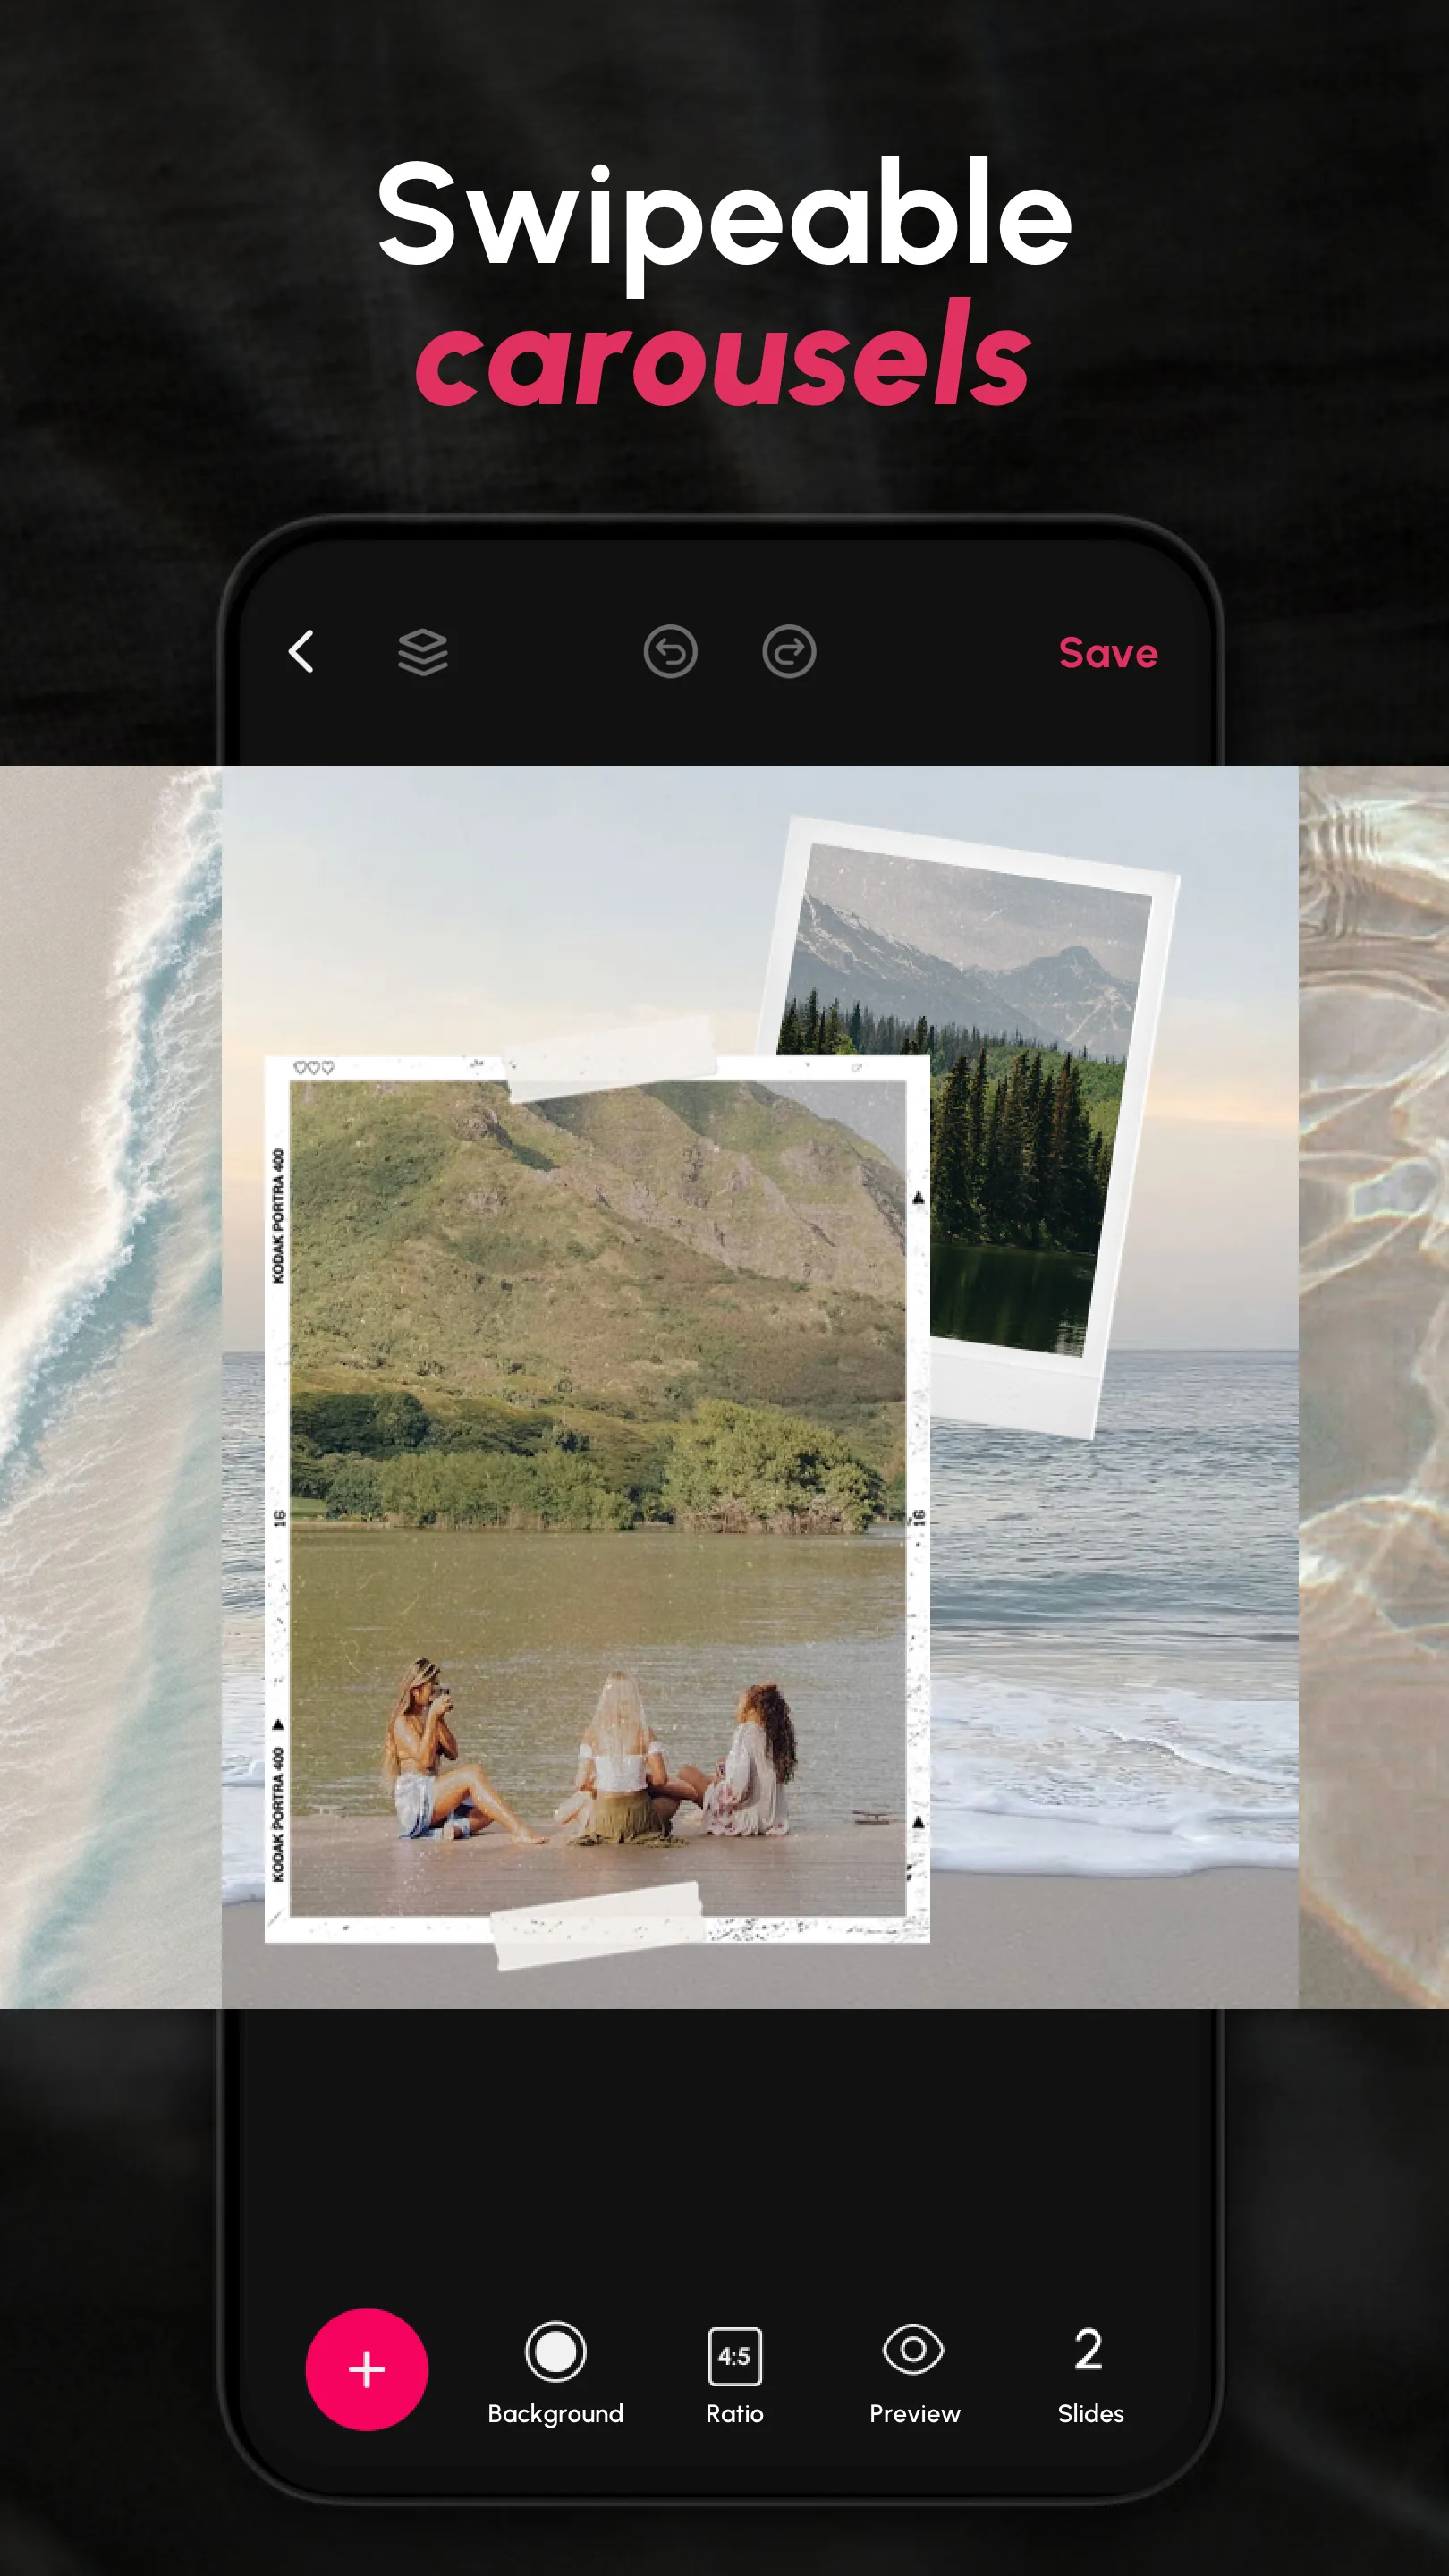Select the bottom tape sticker on frame
Viewport: 1449px width, 2576px height.
[x=598, y=1923]
